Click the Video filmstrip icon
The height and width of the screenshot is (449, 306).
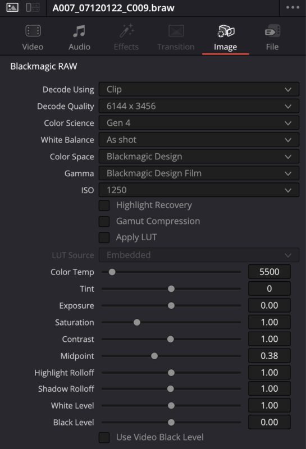[x=33, y=31]
